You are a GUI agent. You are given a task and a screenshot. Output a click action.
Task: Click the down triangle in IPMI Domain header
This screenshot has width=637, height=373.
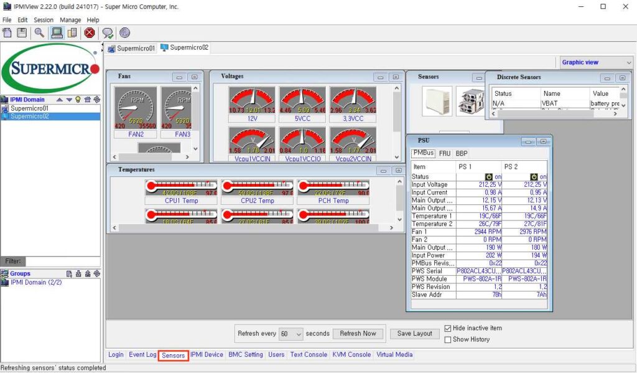[x=69, y=99]
